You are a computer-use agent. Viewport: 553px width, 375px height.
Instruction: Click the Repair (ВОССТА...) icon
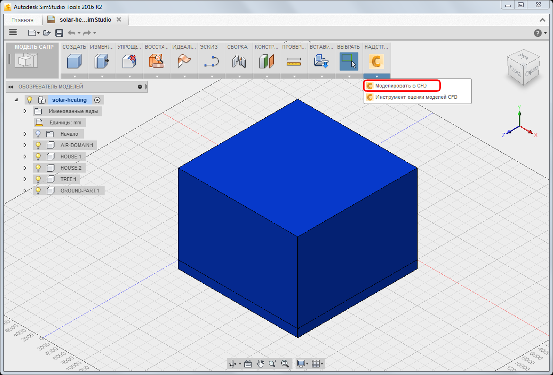click(x=157, y=61)
